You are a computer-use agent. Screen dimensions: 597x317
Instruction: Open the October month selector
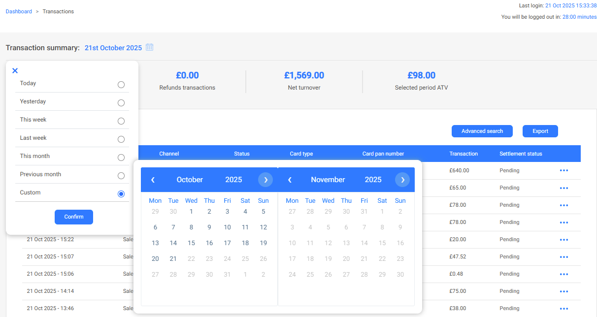pyautogui.click(x=190, y=180)
